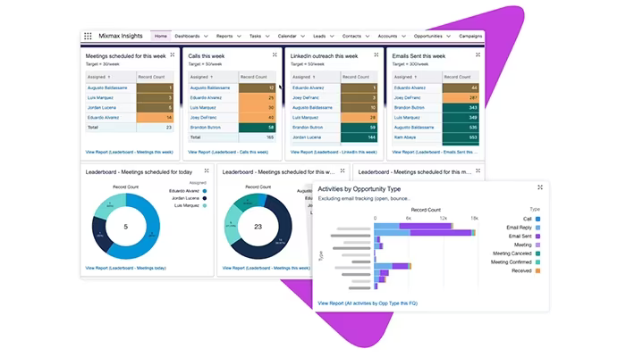Click the Call legend color swatch
This screenshot has height=357, width=626.
click(x=537, y=220)
